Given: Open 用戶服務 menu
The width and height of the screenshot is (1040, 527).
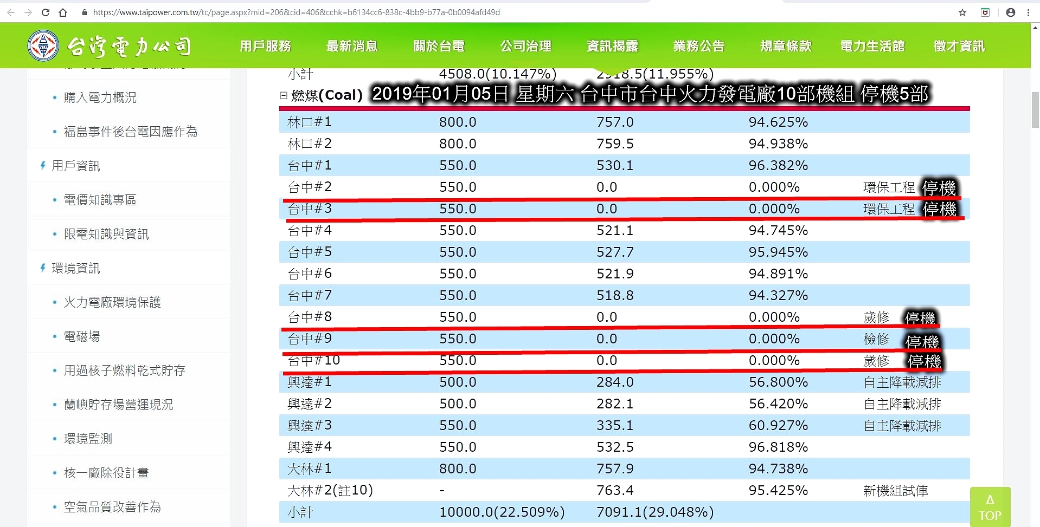Looking at the screenshot, I should pos(266,46).
